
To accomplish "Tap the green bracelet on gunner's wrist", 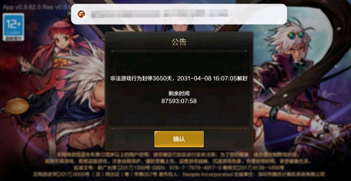I will [x=274, y=114].
